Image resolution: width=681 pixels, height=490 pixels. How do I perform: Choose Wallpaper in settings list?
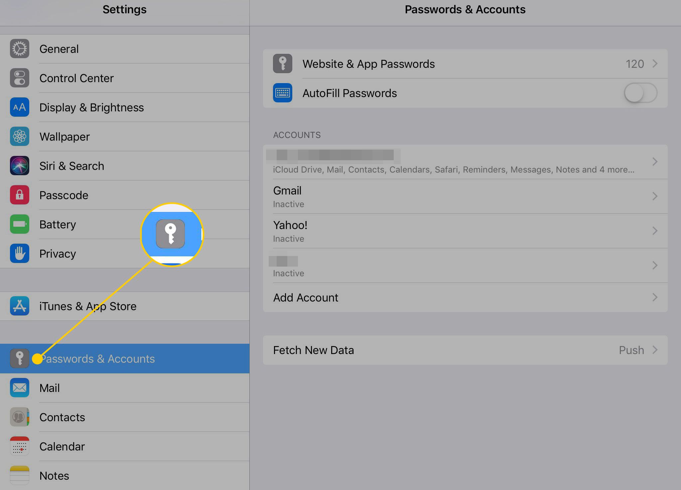[125, 137]
